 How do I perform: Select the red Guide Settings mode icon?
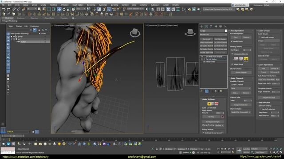pos(217,104)
